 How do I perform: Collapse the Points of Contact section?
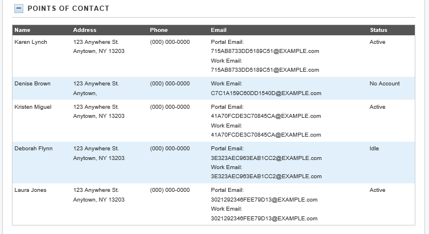[x=19, y=9]
